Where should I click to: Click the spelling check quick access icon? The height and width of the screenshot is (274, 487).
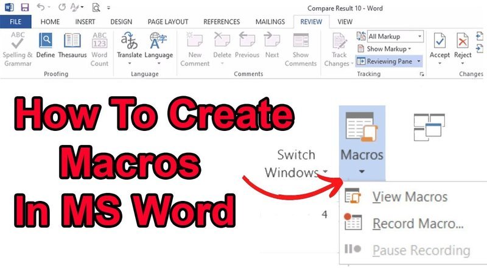click(x=74, y=7)
